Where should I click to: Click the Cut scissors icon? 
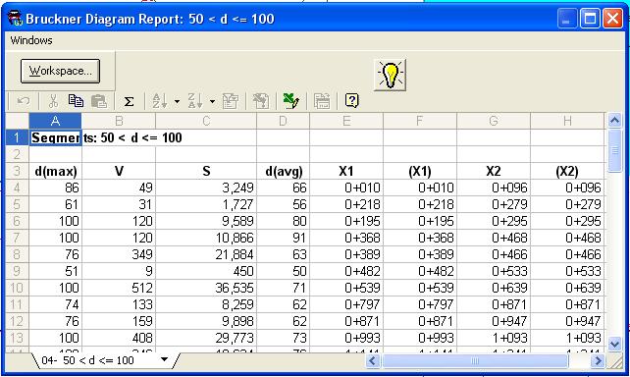[53, 101]
